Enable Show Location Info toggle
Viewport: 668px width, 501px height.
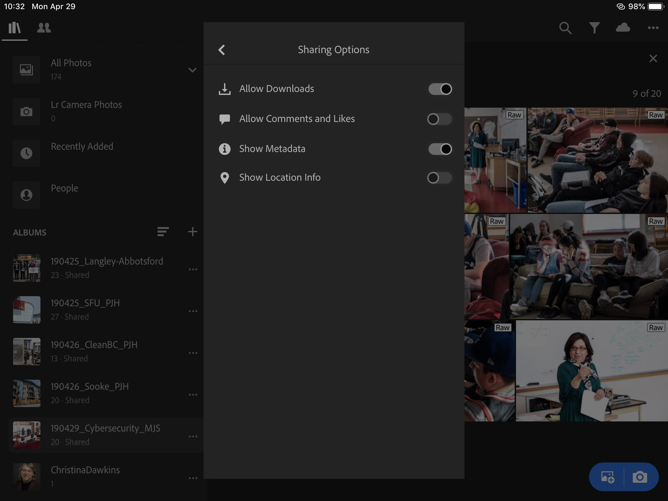pos(439,178)
